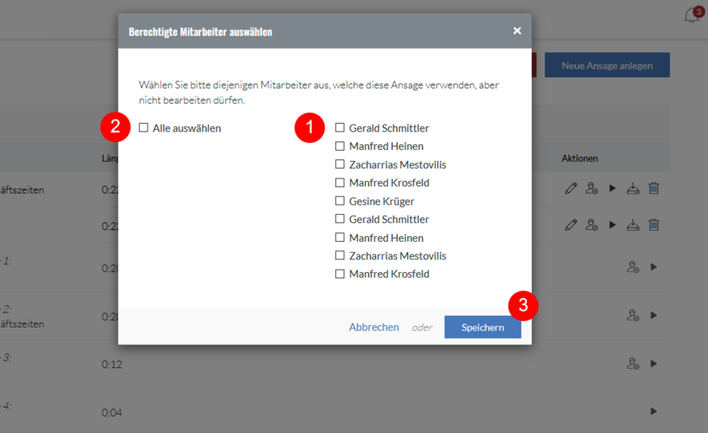Delete topmost announcement with trash icon

click(x=654, y=189)
